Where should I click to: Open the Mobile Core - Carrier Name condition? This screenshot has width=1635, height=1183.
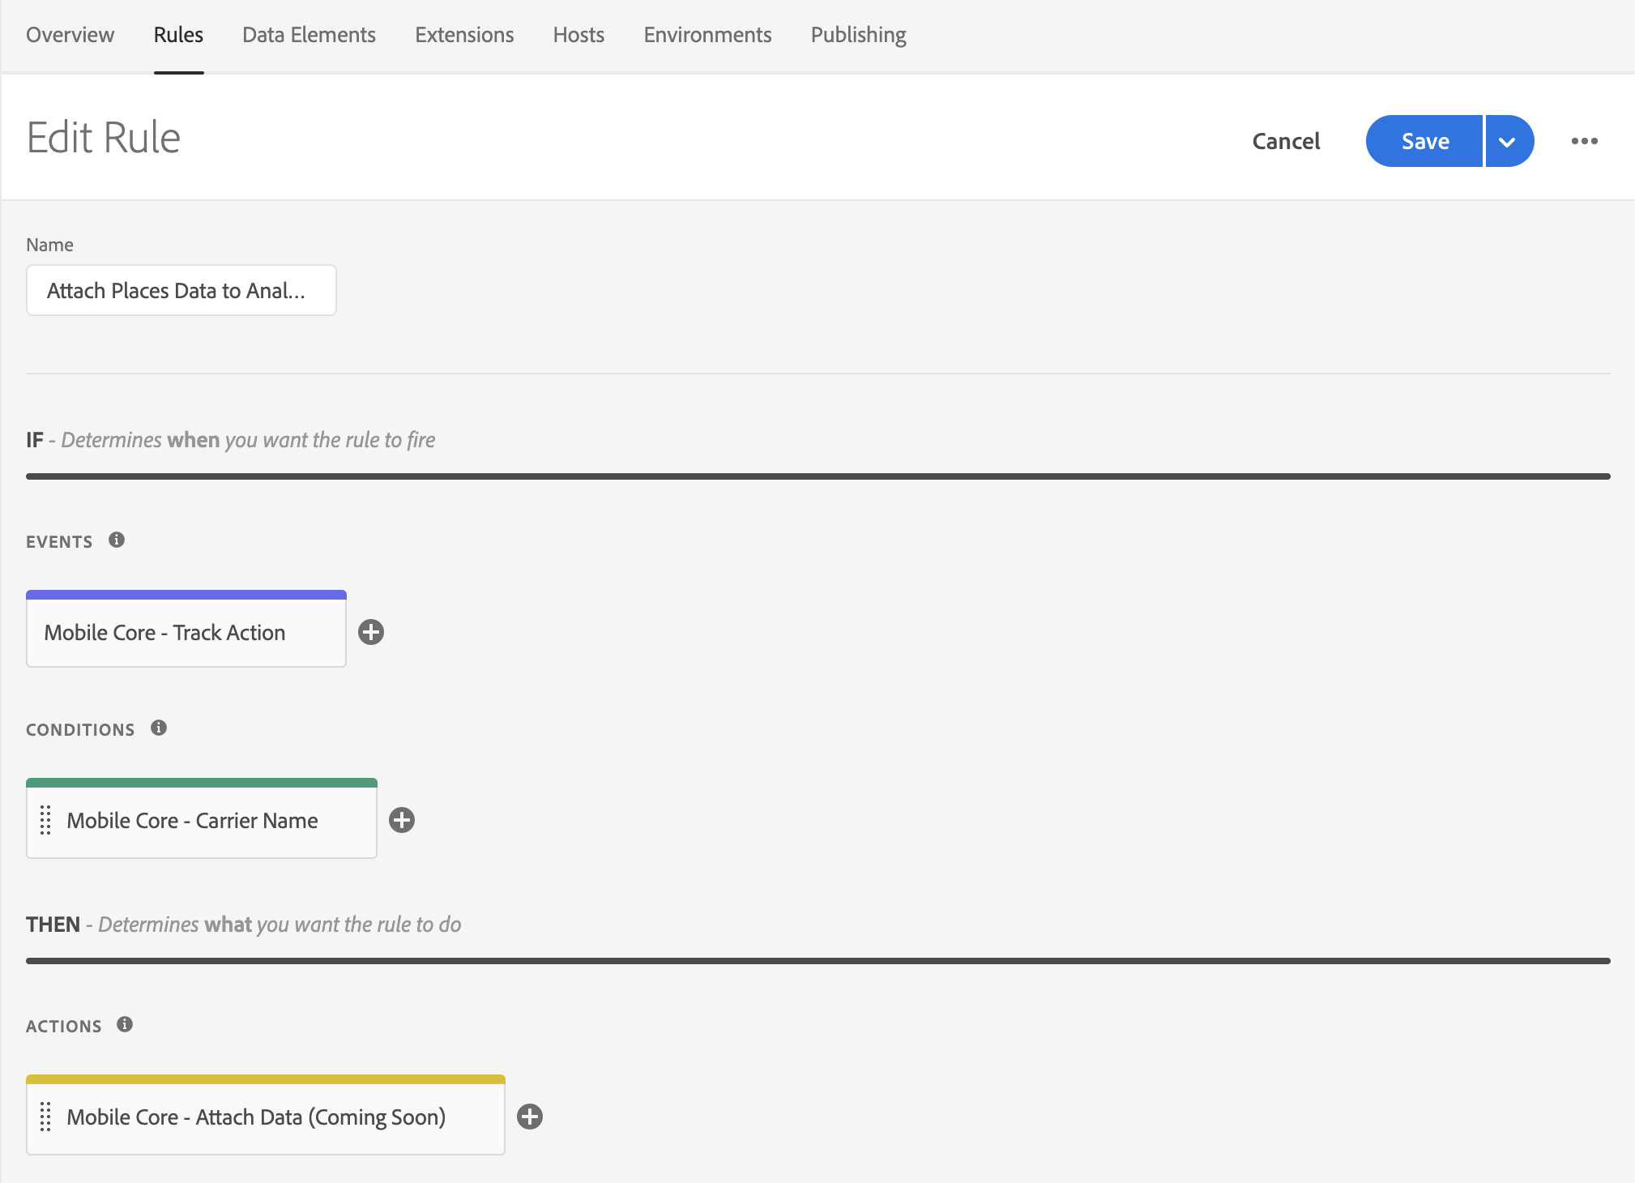point(193,821)
